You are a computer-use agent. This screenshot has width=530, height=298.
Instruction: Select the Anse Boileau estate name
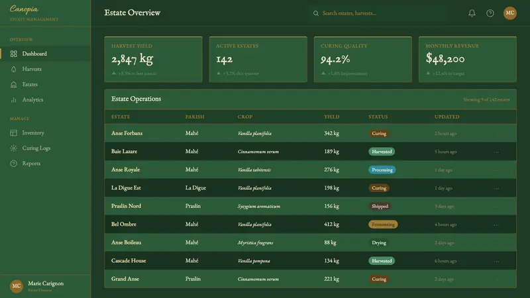[x=126, y=242]
